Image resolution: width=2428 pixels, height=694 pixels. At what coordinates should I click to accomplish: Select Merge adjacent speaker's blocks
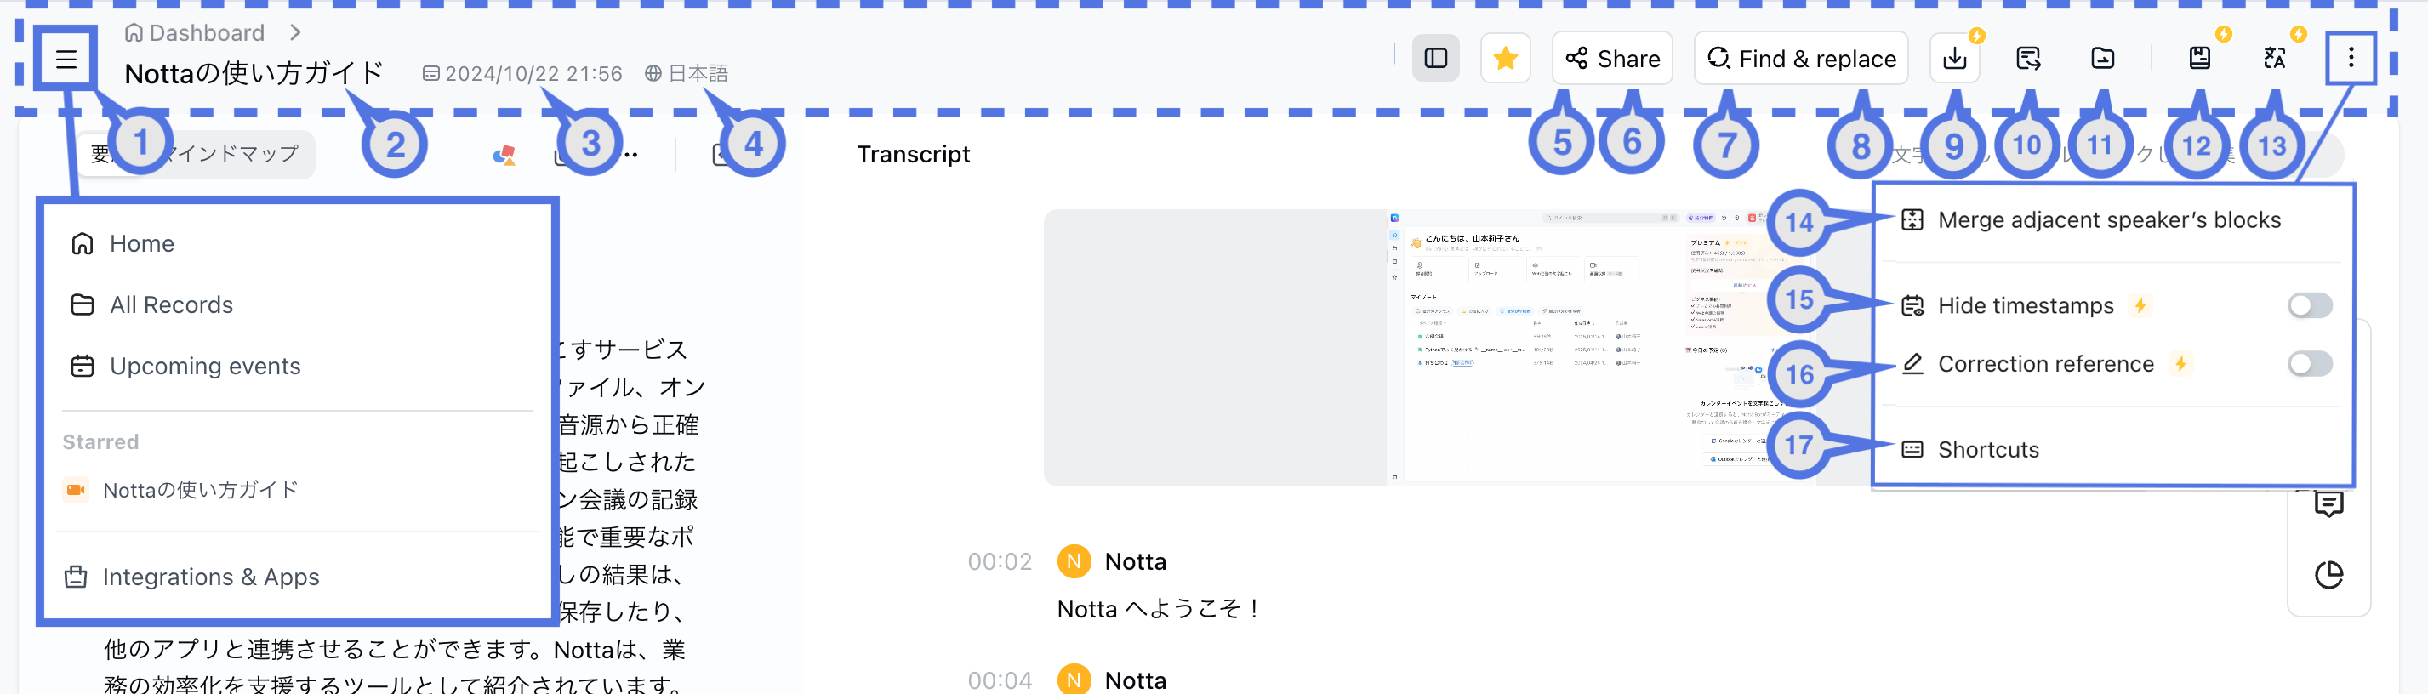pos(2108,220)
